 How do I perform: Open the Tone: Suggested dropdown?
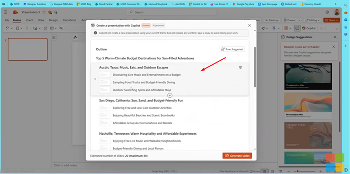coord(232,49)
